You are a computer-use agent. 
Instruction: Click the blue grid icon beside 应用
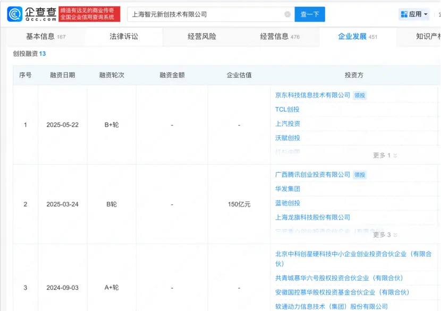click(403, 14)
